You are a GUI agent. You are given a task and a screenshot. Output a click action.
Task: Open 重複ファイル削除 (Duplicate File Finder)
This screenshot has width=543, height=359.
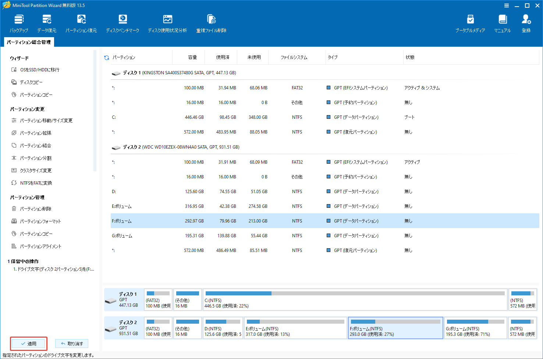(x=211, y=23)
